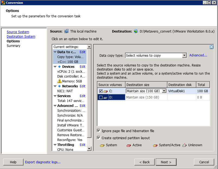Collapse the Throttling section
Screen dimensions: 218x169
[55, 145]
